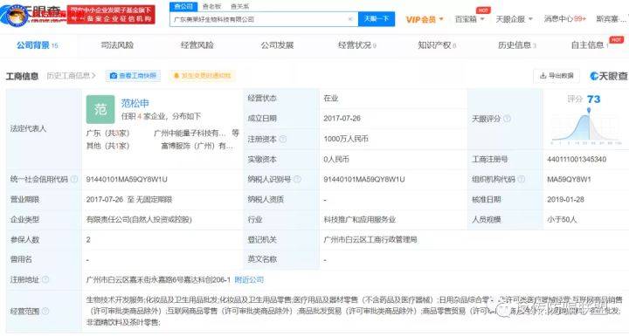Click the approval date 2019-01-28
The image size is (629, 336).
click(565, 199)
